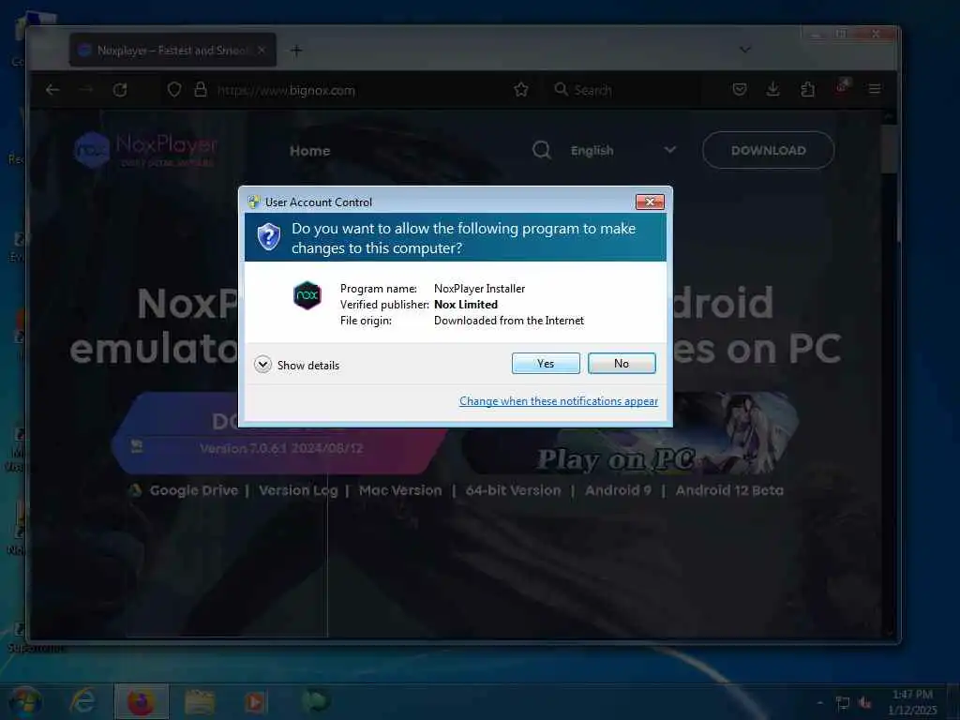Open a new tab with the plus button
The width and height of the screenshot is (960, 720).
coord(296,51)
